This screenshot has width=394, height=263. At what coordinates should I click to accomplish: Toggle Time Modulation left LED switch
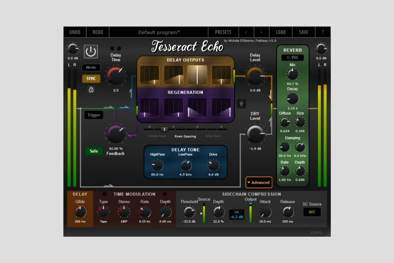tap(104, 194)
